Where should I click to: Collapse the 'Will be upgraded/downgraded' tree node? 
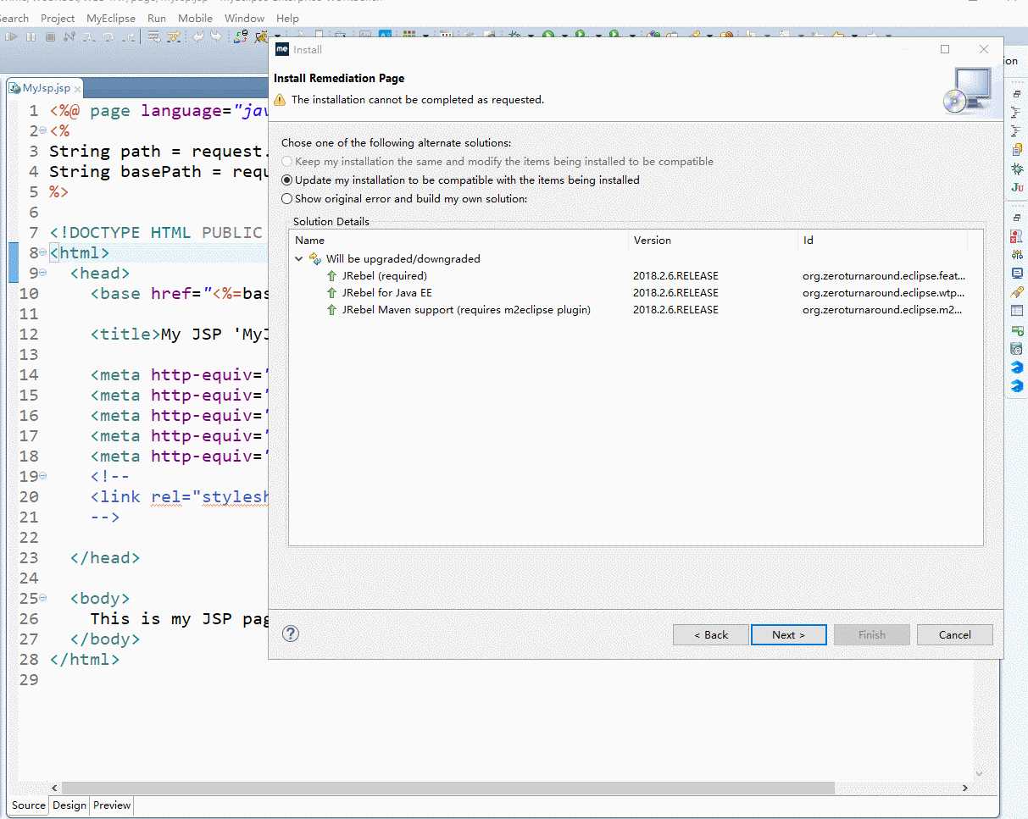tap(299, 259)
